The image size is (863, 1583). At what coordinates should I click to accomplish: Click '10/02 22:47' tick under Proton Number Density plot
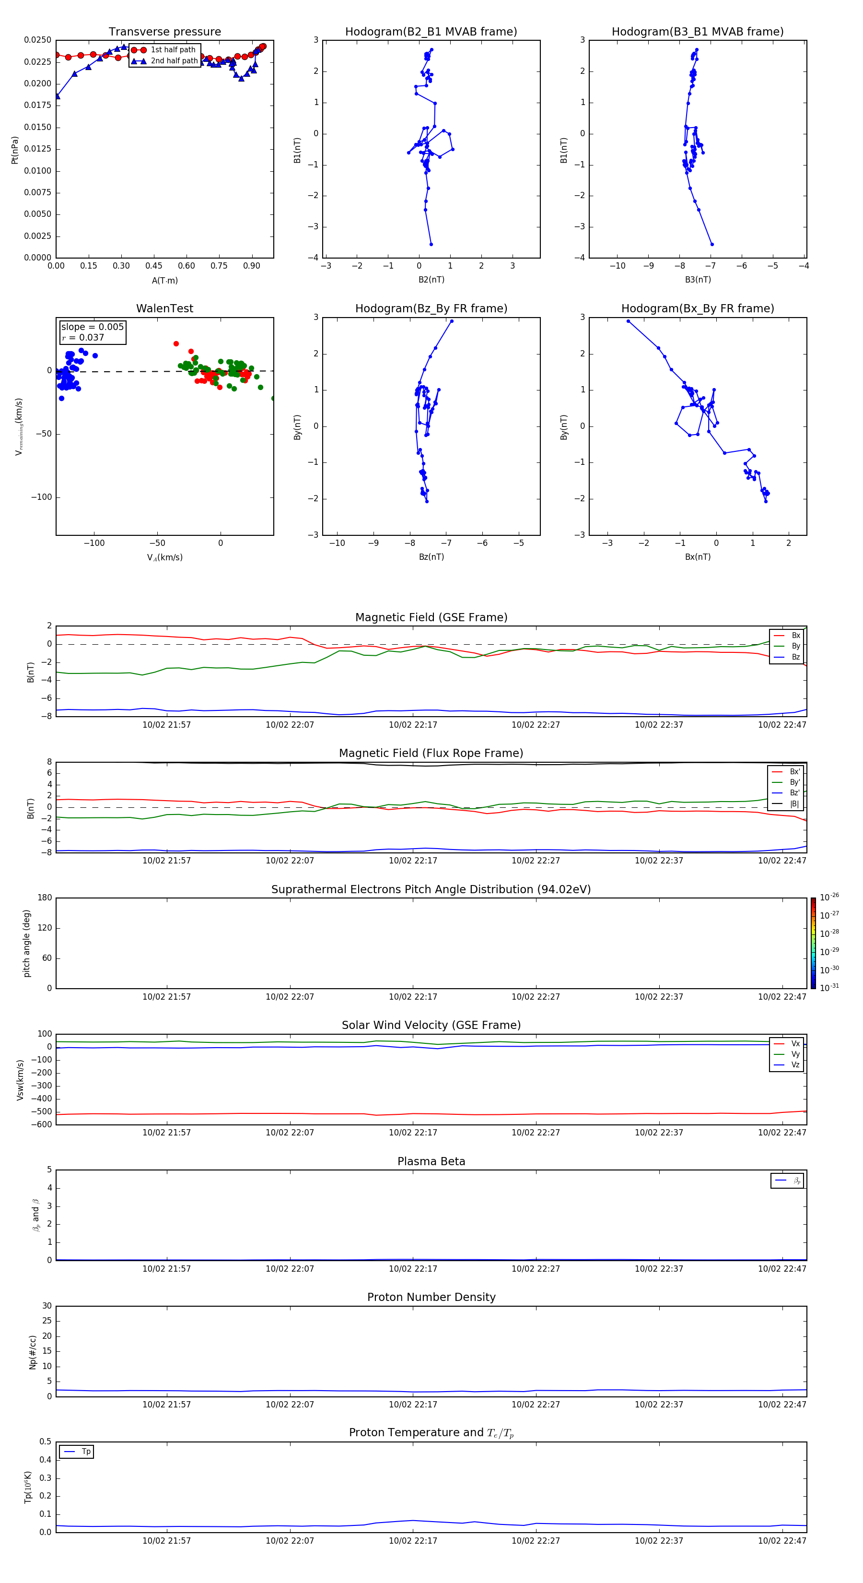[782, 1405]
